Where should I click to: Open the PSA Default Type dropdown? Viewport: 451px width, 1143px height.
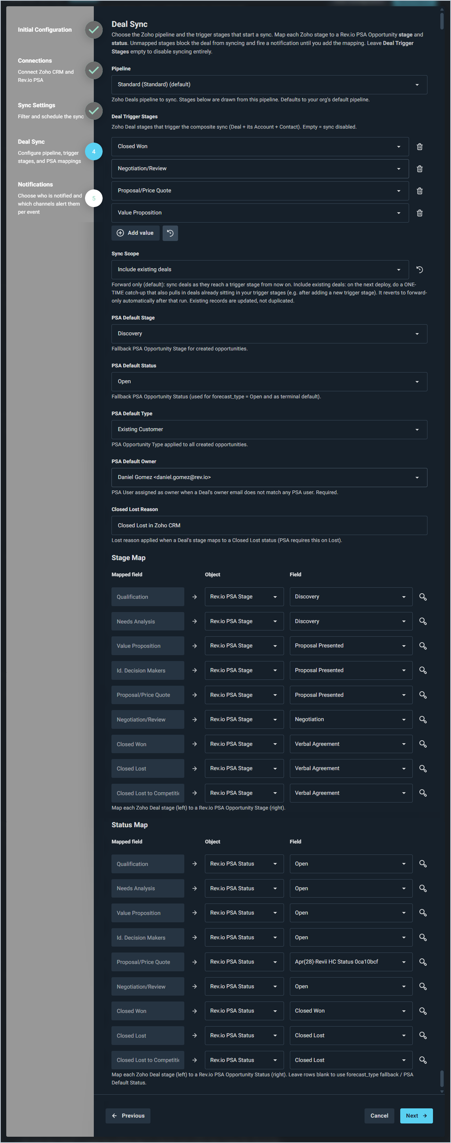coord(269,430)
